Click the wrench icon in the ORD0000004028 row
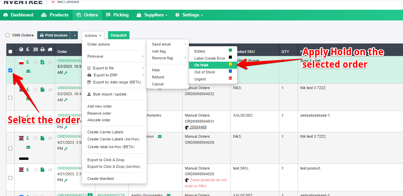The image size is (403, 196). click(66, 180)
